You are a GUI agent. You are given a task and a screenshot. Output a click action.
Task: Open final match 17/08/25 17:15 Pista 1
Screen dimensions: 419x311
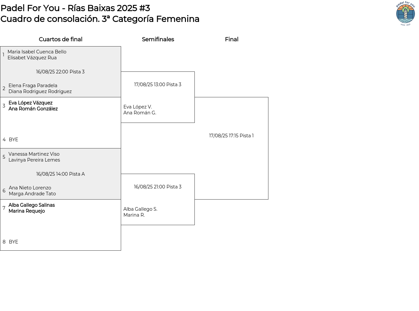coord(231,136)
